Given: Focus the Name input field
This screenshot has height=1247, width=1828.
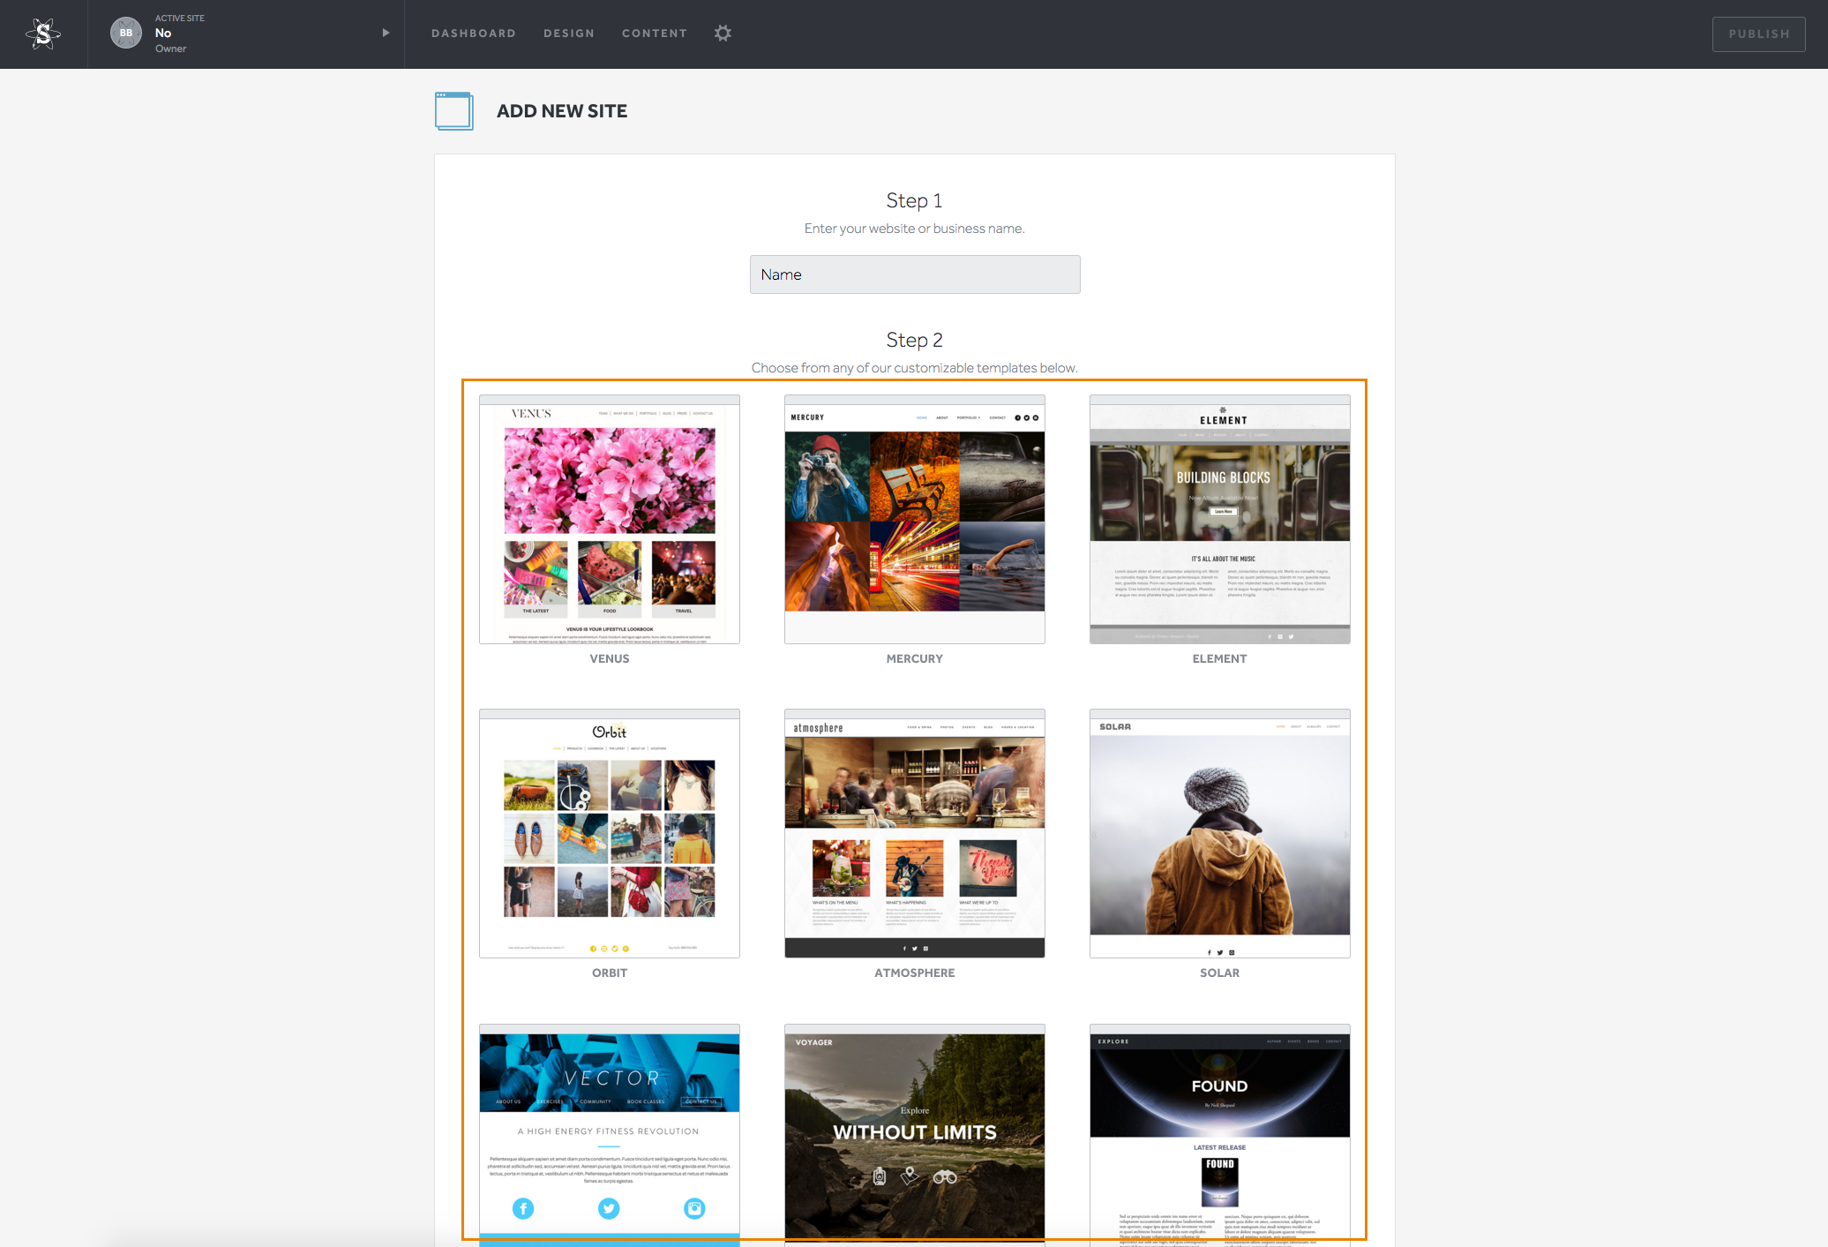Looking at the screenshot, I should pos(915,274).
